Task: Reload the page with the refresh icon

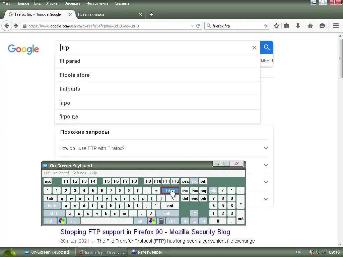Action: 198,26
